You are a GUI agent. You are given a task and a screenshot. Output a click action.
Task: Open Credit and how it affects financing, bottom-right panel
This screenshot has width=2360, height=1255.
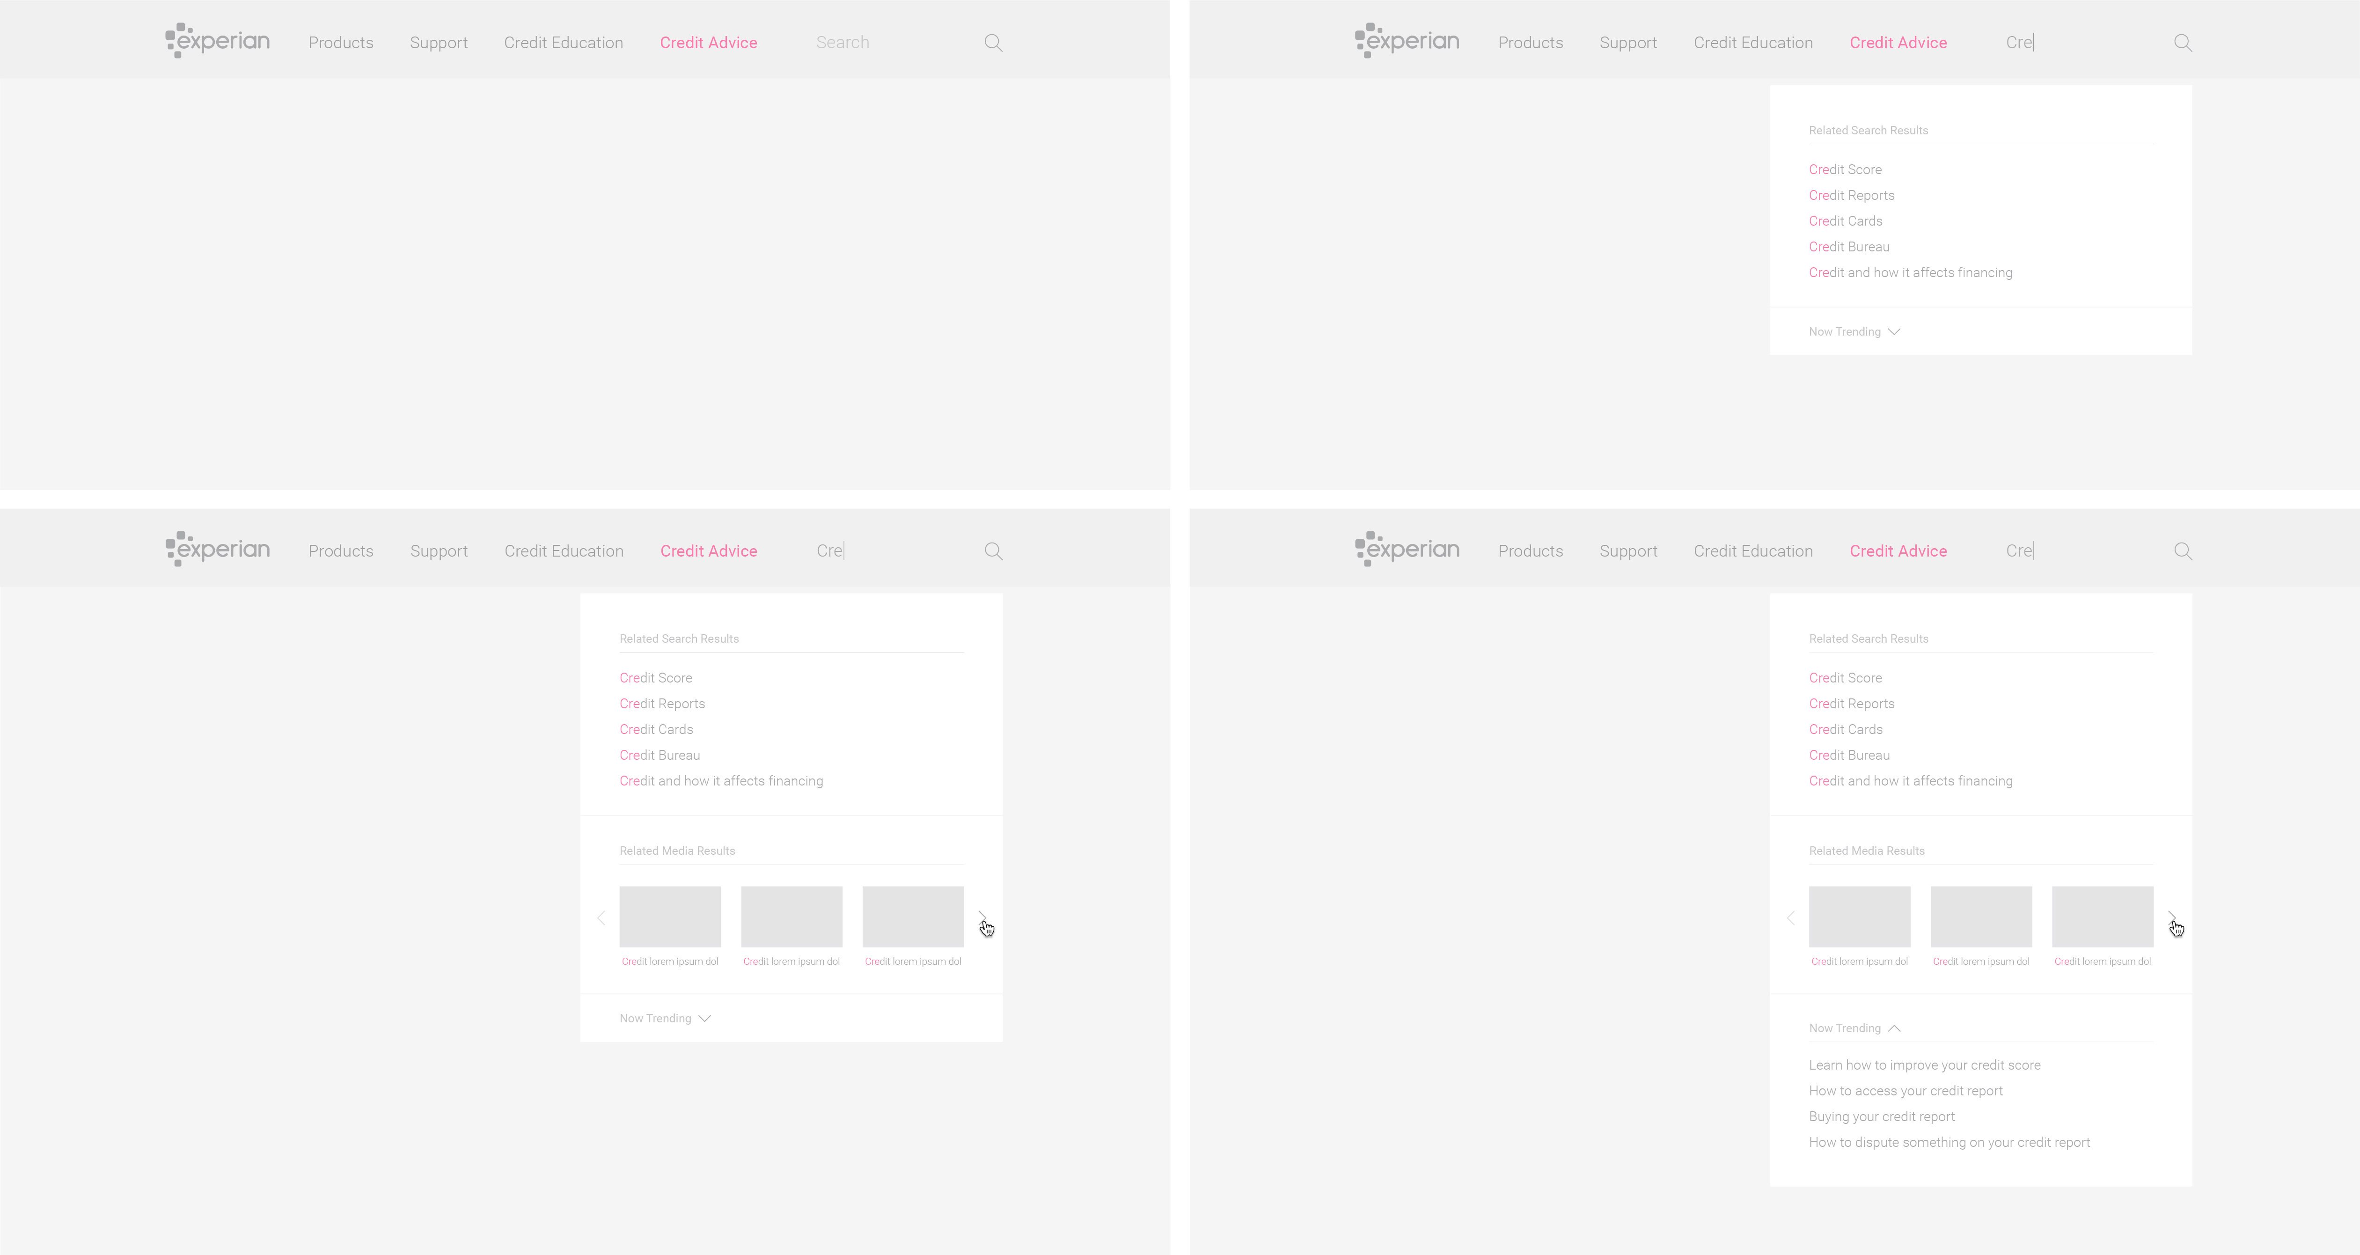point(1910,780)
